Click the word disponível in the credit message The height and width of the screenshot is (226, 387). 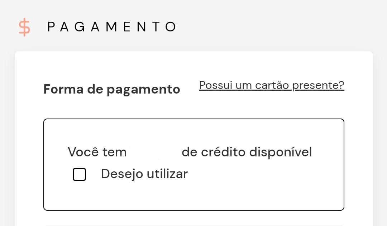[x=281, y=152]
